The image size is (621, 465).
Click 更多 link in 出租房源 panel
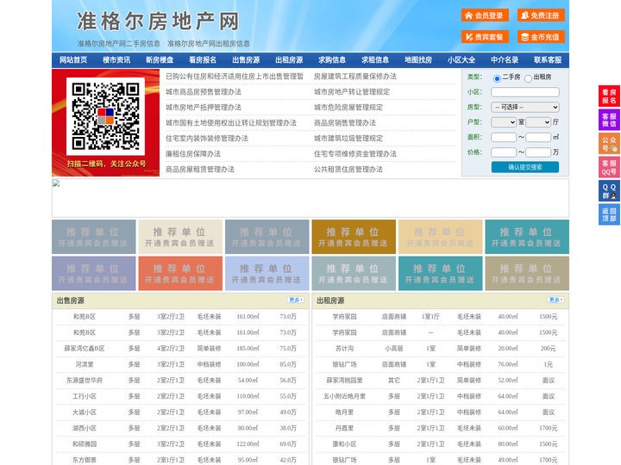pyautogui.click(x=555, y=300)
